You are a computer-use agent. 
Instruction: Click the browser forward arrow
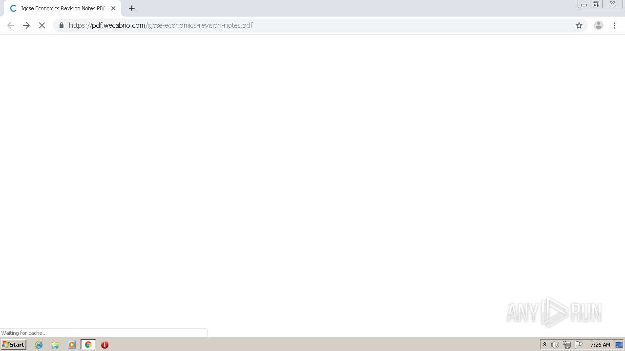[x=26, y=25]
